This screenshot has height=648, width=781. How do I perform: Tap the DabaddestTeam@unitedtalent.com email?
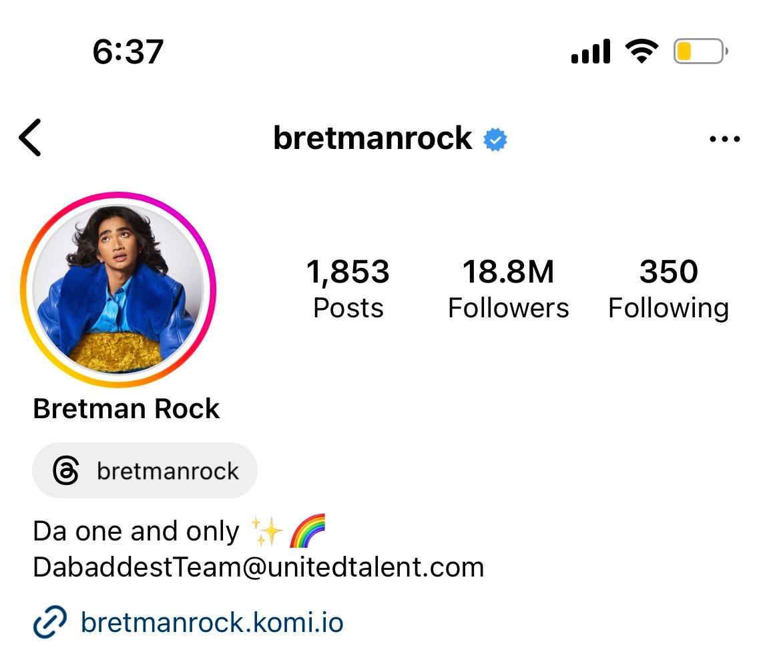258,567
